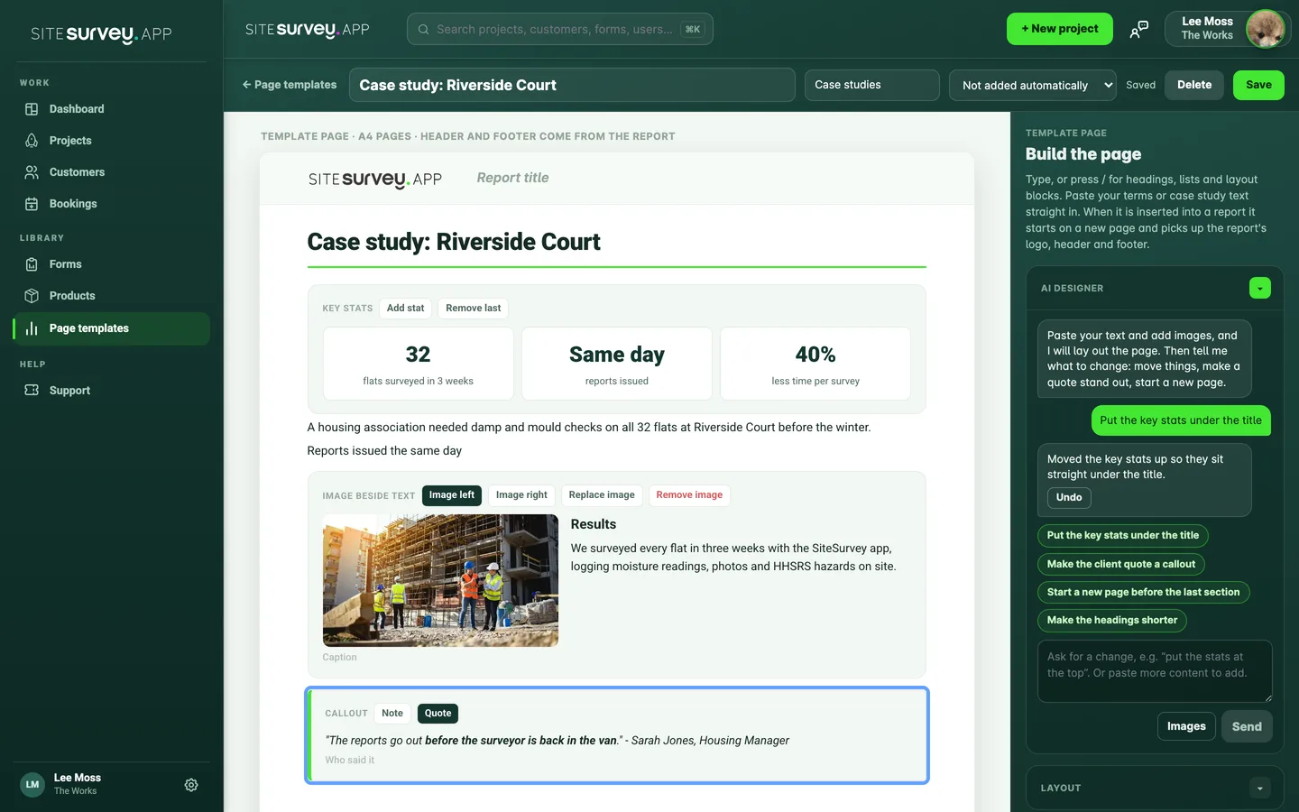Click the template name field
The image size is (1299, 812).
point(572,85)
